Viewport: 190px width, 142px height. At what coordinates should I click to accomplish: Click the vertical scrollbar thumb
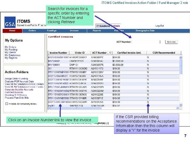[x=181, y=67]
